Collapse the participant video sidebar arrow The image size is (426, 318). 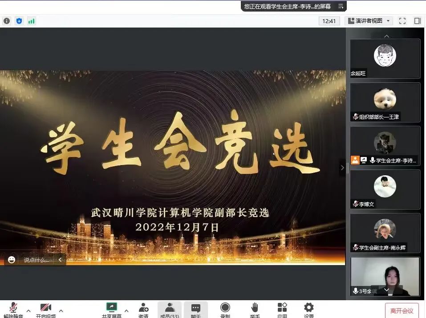(x=342, y=168)
